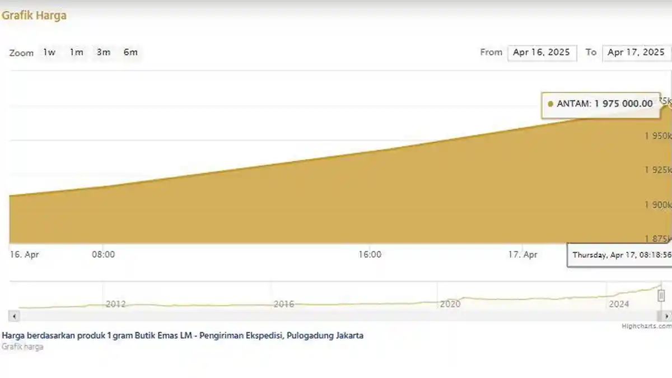Click the 2016 label in navigator

[x=284, y=304]
